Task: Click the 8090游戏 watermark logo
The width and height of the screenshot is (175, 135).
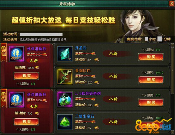Action: [x=153, y=126]
